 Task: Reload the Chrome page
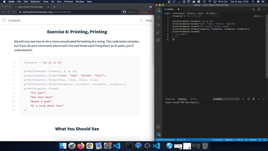click(x=14, y=12)
